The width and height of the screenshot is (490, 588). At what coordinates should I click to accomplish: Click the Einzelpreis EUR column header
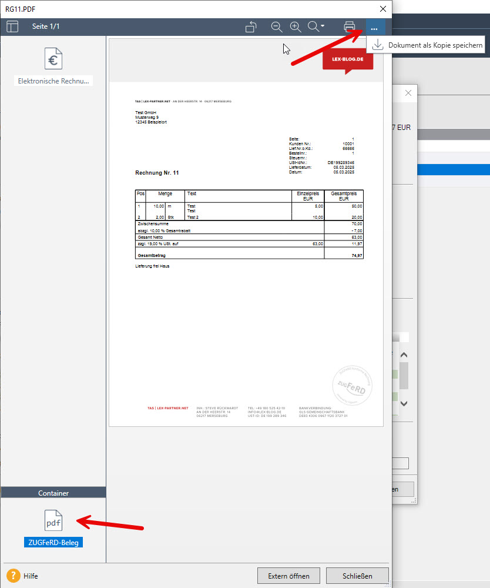pyautogui.click(x=308, y=196)
